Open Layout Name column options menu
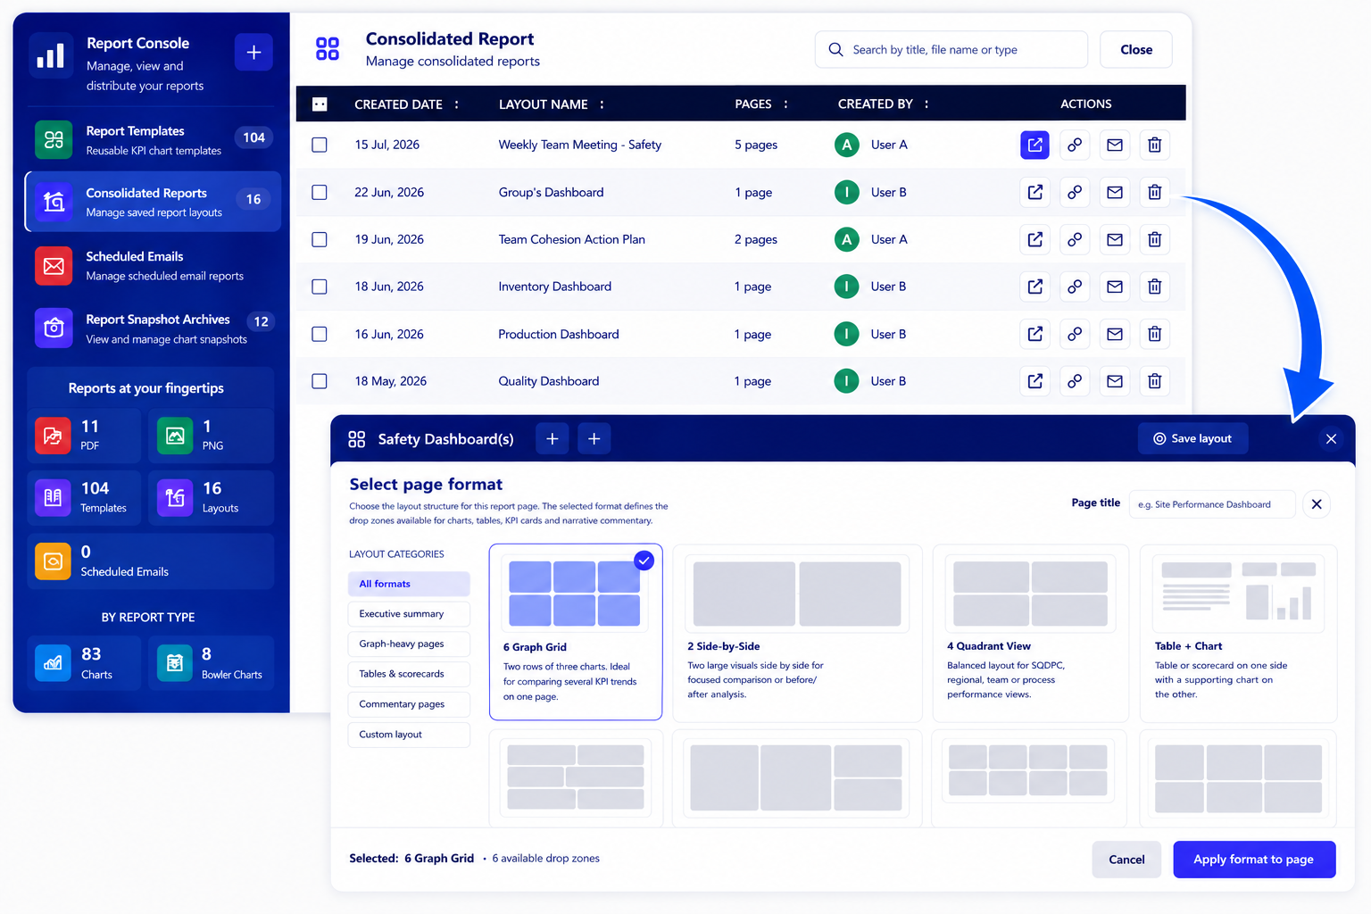Image resolution: width=1371 pixels, height=914 pixels. [602, 104]
